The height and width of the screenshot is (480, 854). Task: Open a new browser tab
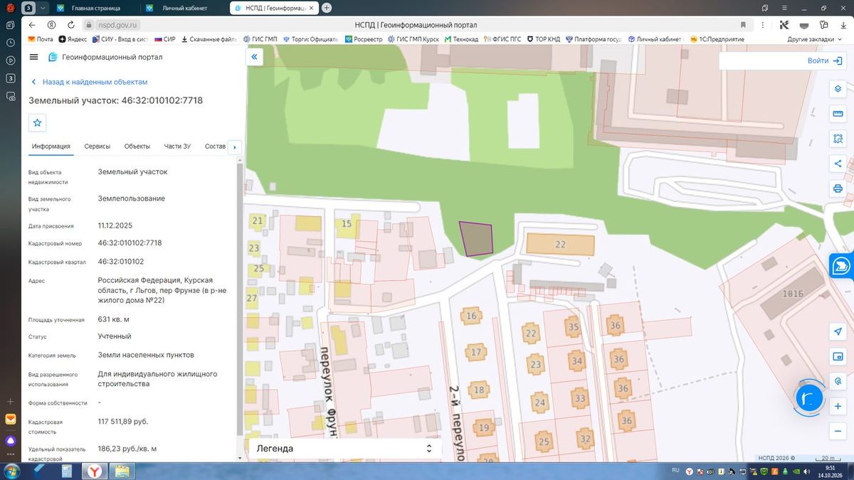[327, 8]
